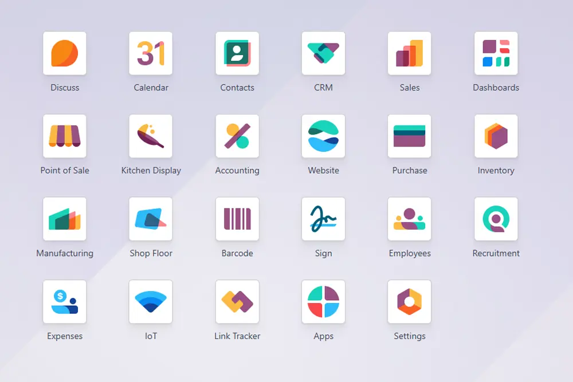
Task: Click the Recruitment label text
Action: point(496,253)
